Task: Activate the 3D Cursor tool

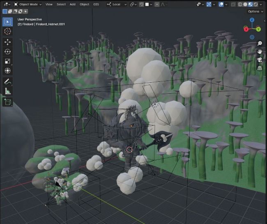Action: tap(7, 31)
